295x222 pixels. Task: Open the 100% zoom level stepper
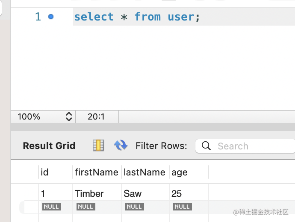click(69, 117)
